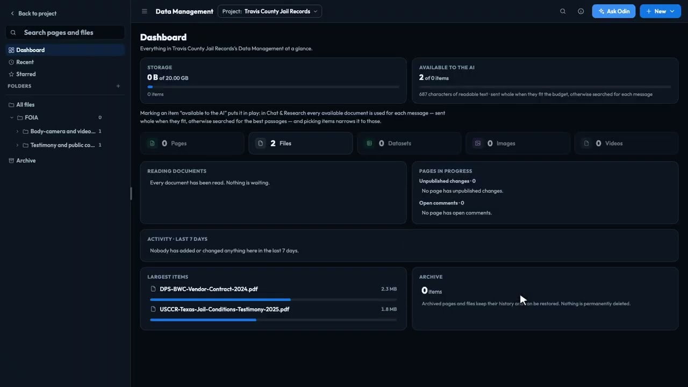
Task: Open the Starred section in sidebar
Action: (x=65, y=74)
